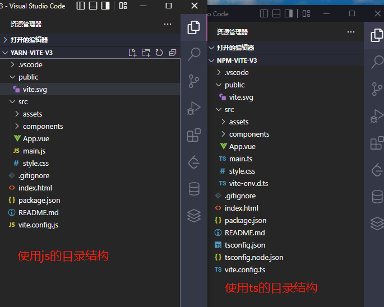
Task: Expand the .vscode folder in YARN-VITE-V3
Action: pyautogui.click(x=30, y=64)
